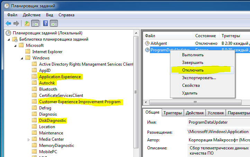Open the Действие menu
The width and height of the screenshot is (250, 157).
(x=32, y=15)
